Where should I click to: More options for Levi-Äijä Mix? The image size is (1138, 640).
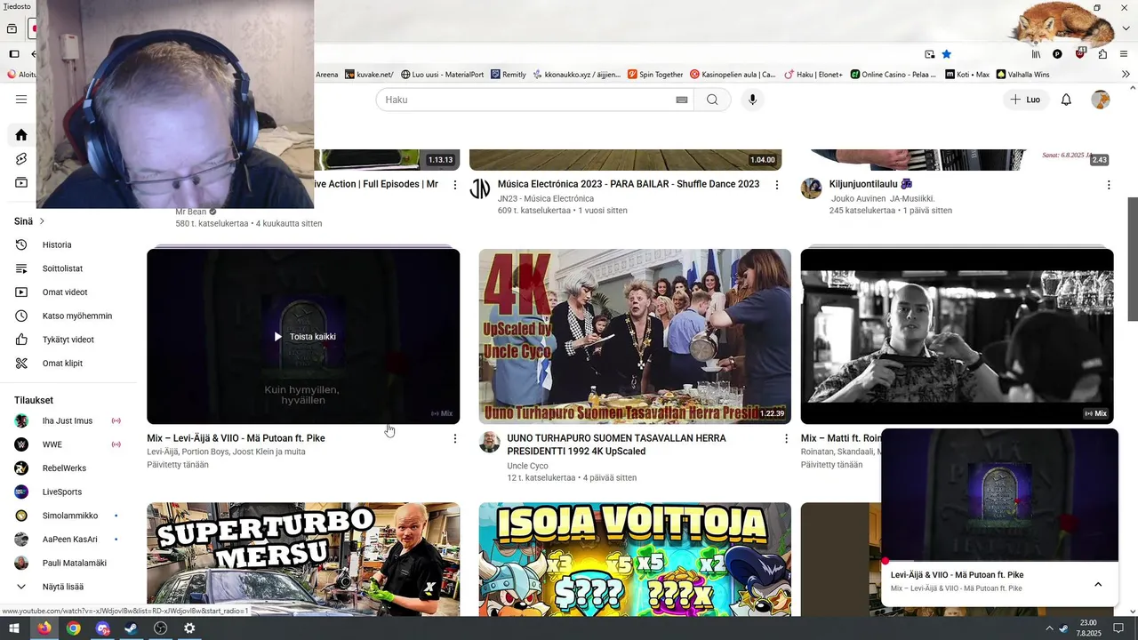pyautogui.click(x=455, y=439)
